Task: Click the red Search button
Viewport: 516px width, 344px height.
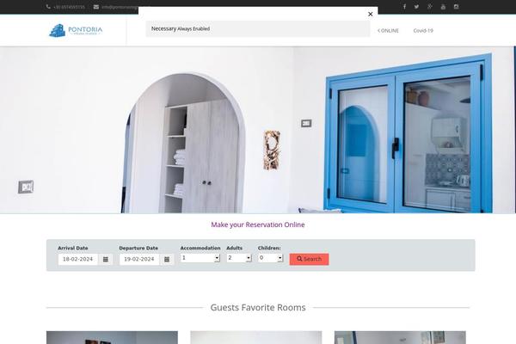Action: tap(309, 259)
